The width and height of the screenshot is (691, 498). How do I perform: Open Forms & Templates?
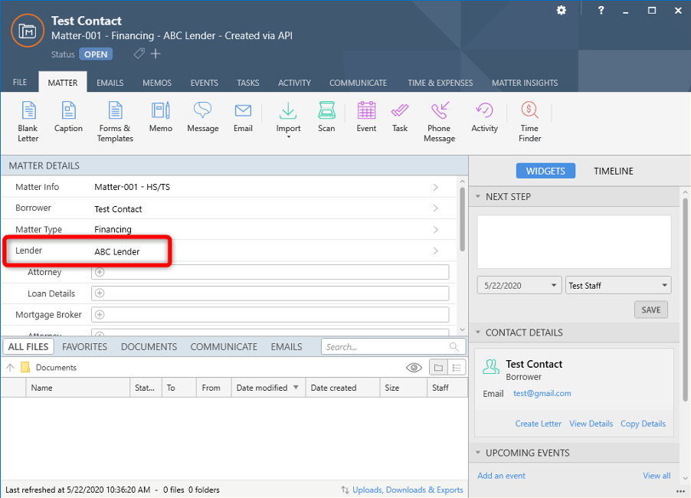coord(115,121)
